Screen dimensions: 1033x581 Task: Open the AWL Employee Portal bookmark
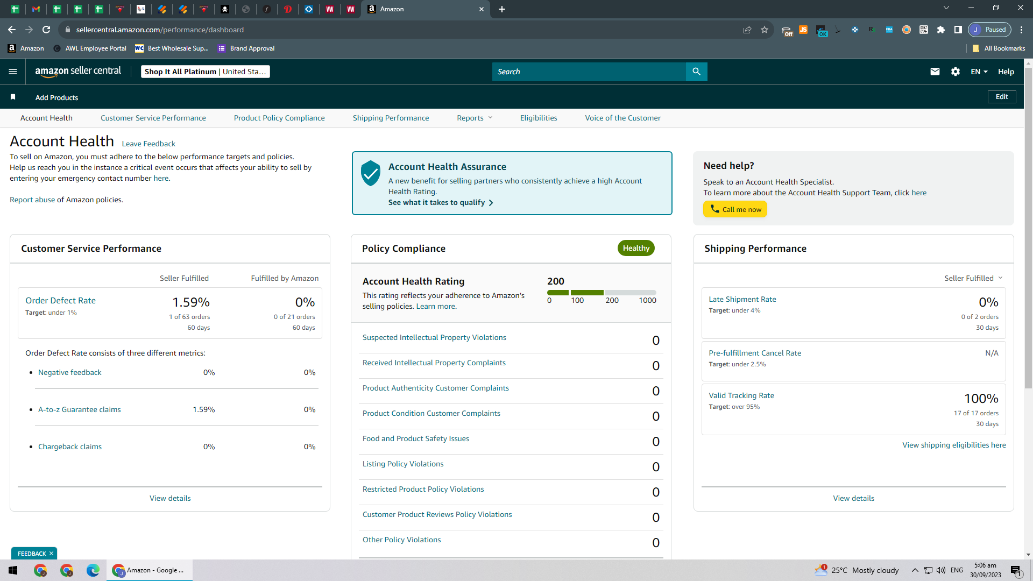tap(90, 48)
